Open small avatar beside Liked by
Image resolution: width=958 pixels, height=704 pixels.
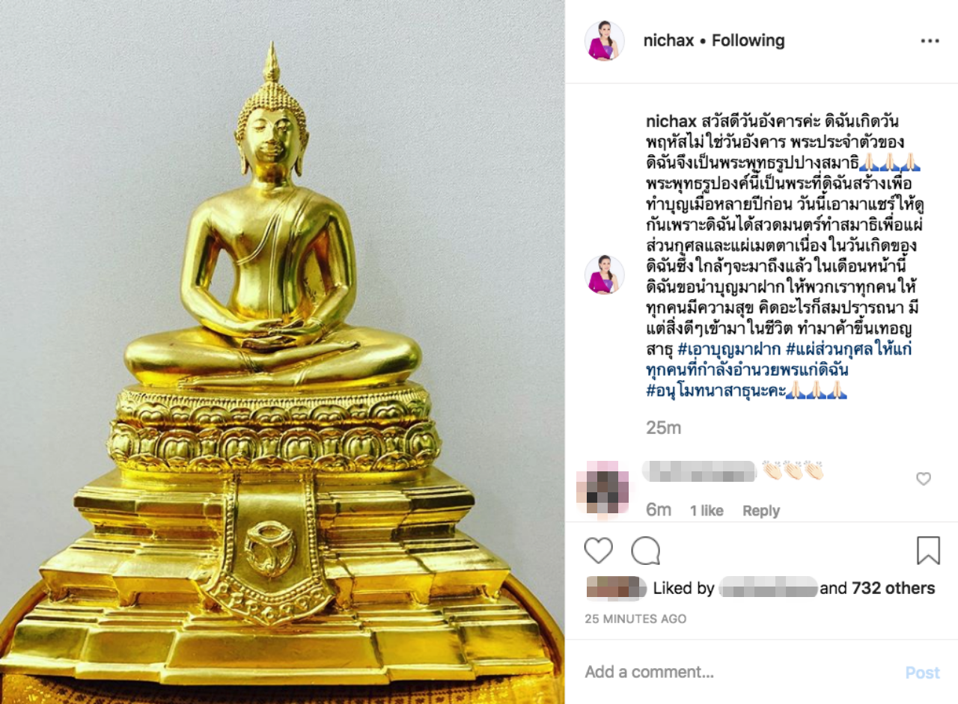(x=616, y=589)
